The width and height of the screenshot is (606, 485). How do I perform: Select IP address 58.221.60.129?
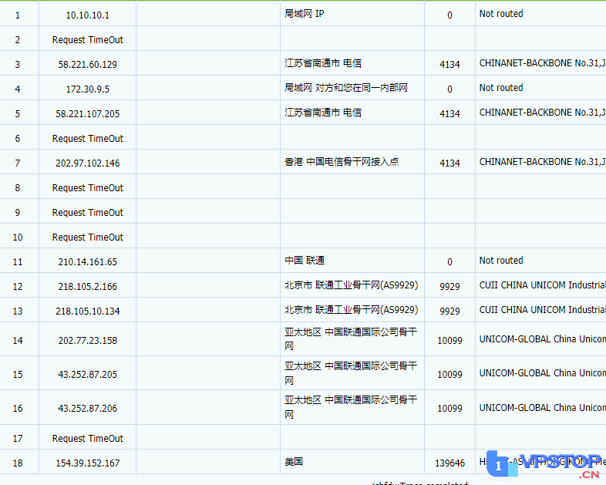[87, 65]
